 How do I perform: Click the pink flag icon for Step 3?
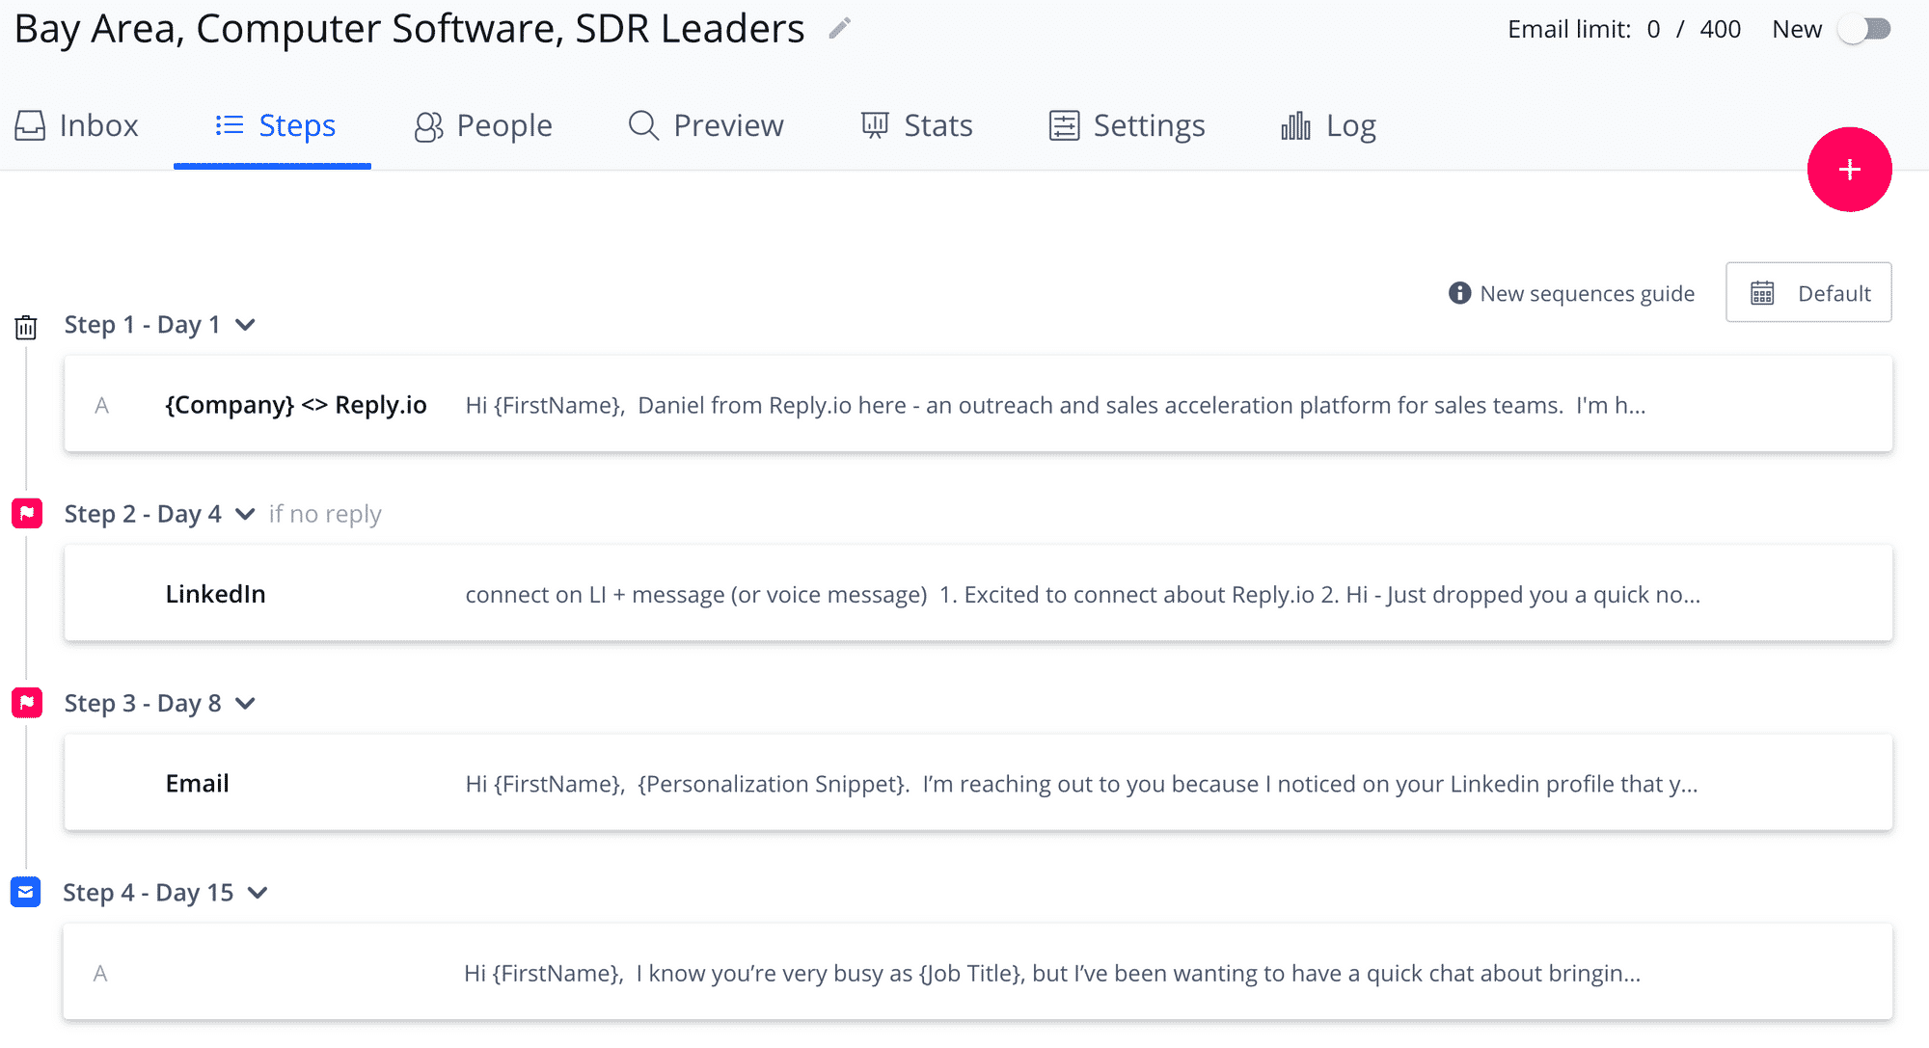click(27, 703)
